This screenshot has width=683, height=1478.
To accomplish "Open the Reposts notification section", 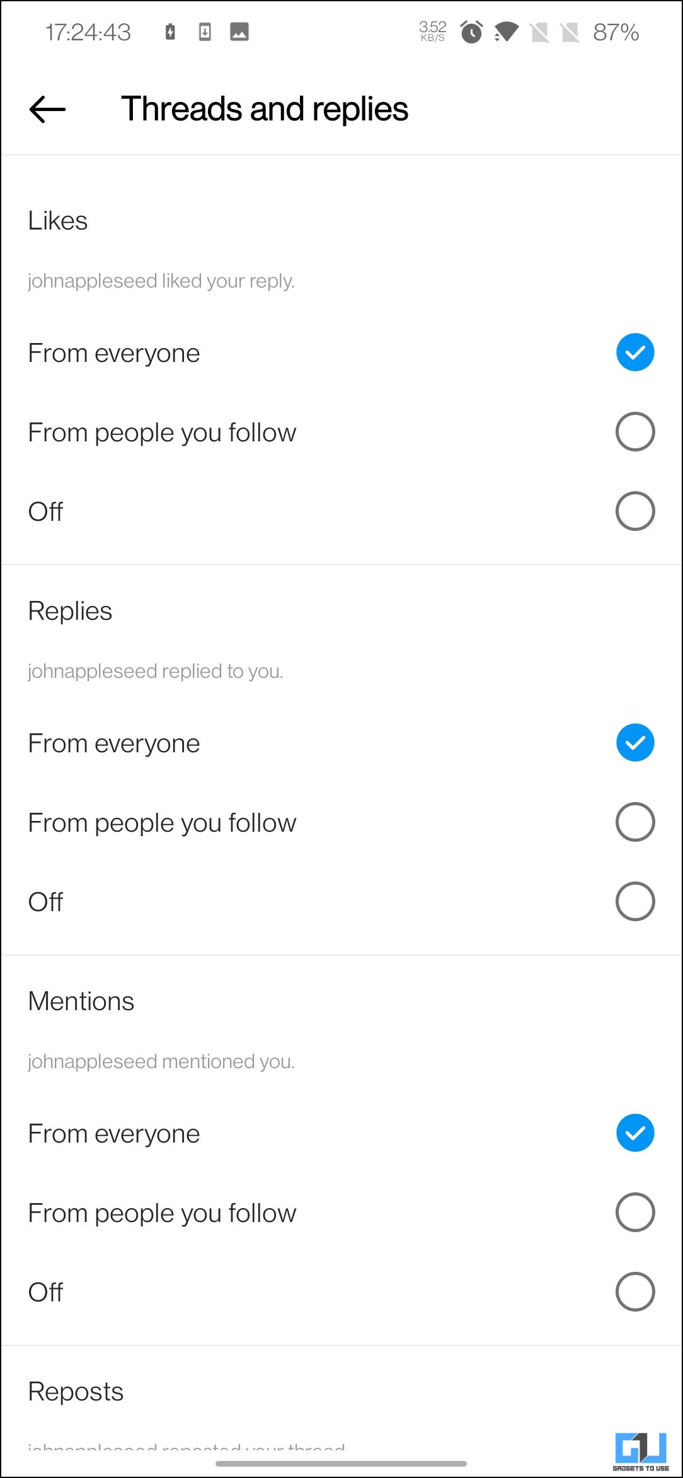I will click(x=76, y=1390).
